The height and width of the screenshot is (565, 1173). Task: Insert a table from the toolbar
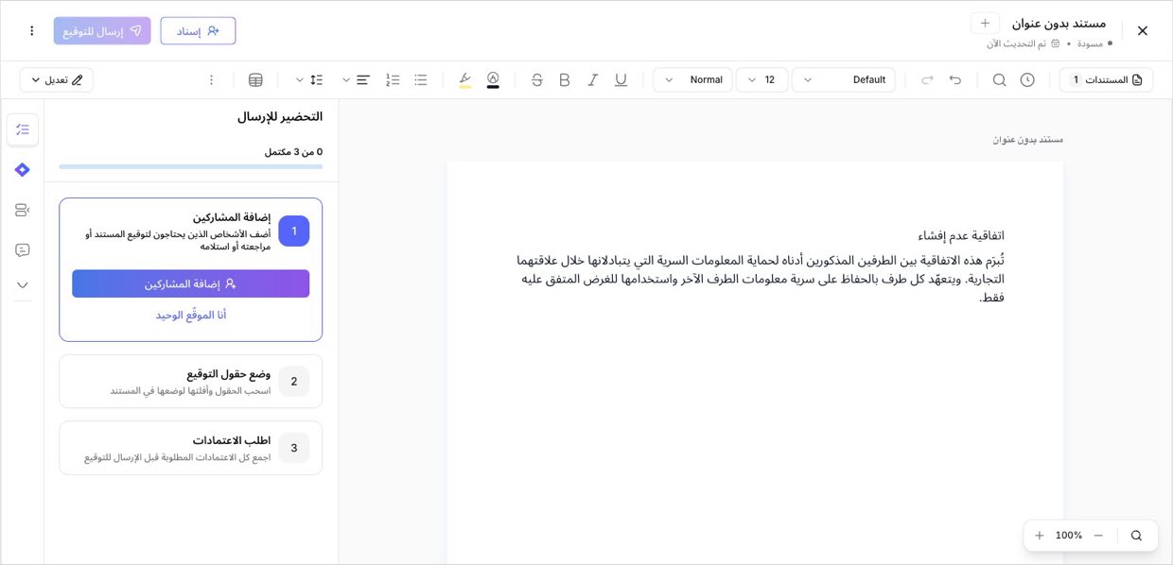tap(255, 80)
